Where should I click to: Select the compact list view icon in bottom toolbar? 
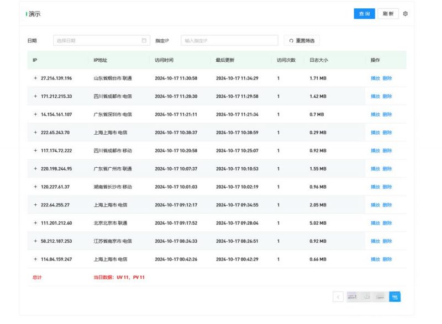(382, 296)
